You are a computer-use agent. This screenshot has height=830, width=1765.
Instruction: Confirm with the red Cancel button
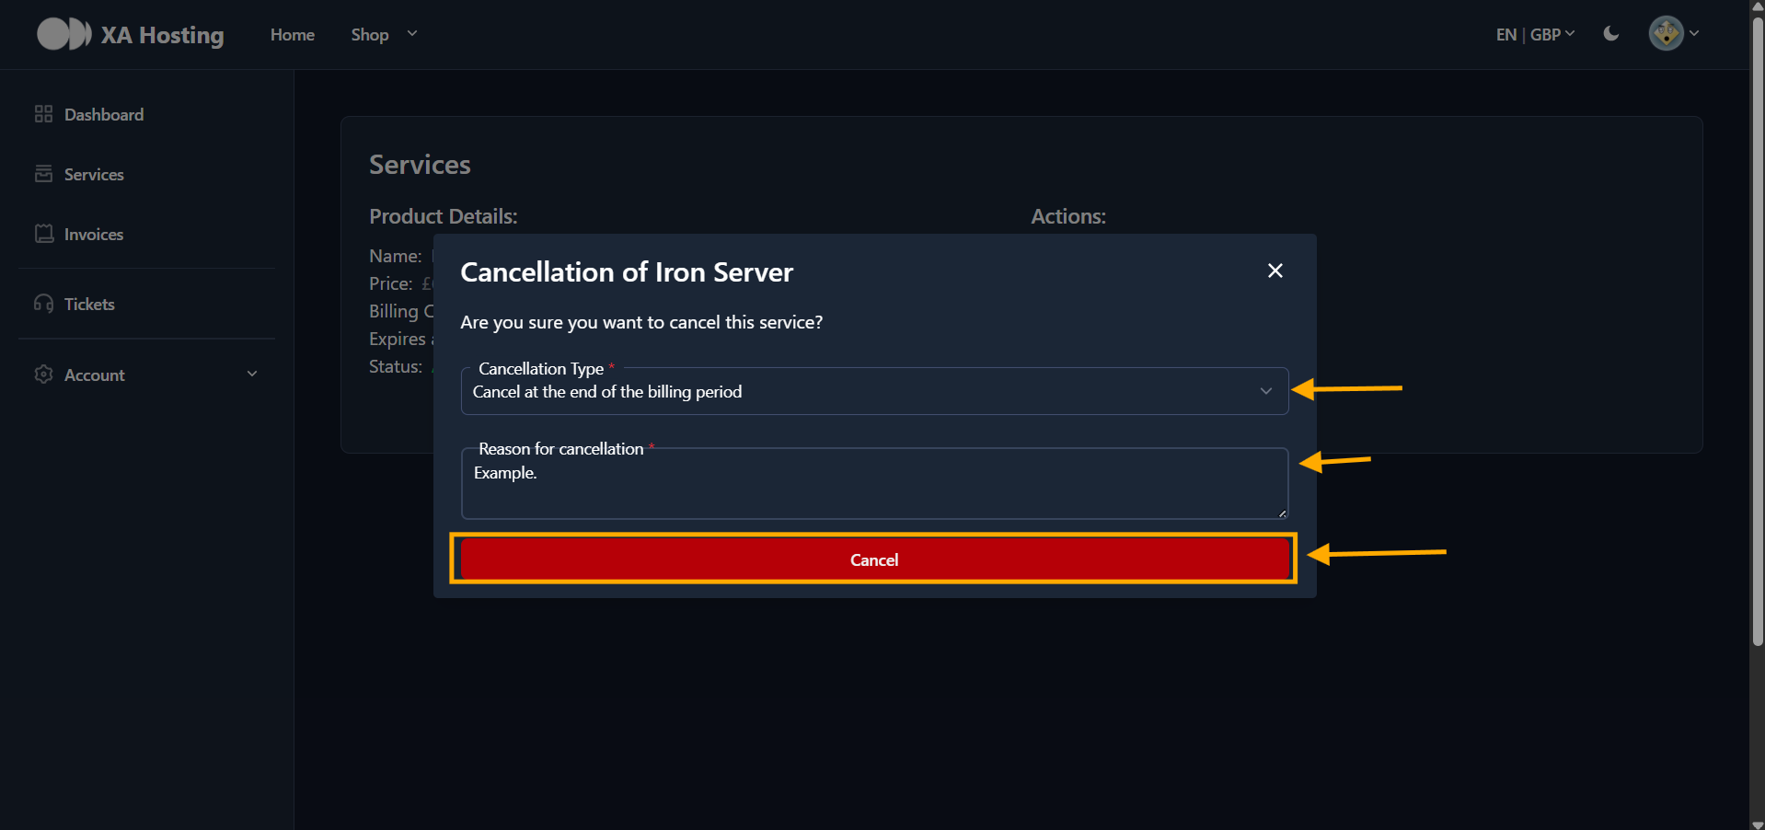pos(874,559)
